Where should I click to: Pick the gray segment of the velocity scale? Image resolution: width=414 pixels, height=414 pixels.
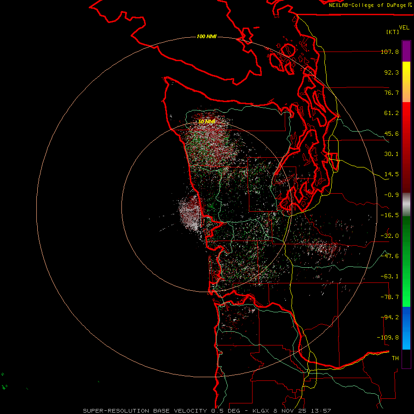pos(406,205)
